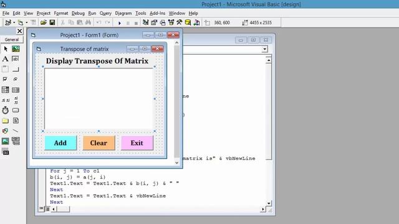Click the Break pause toolbar button
399x224 pixels.
click(x=128, y=23)
